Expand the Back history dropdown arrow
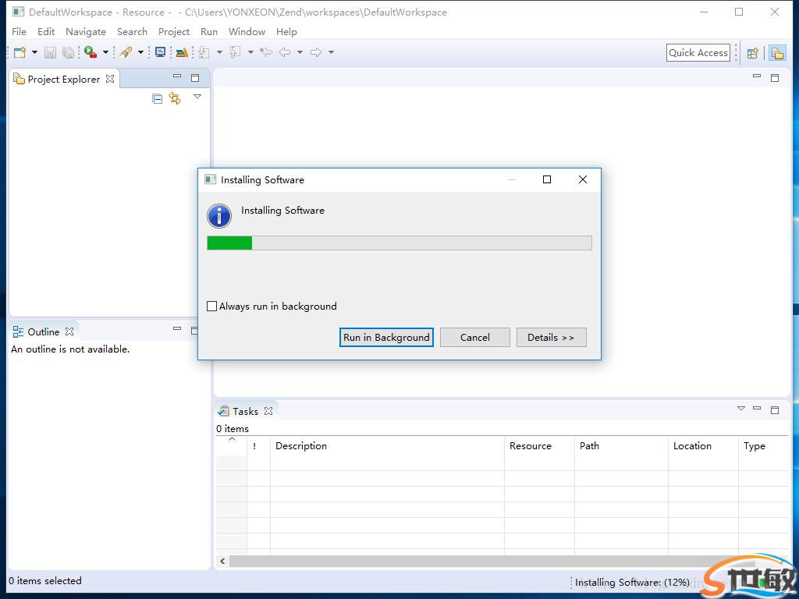The image size is (799, 599). tap(300, 52)
